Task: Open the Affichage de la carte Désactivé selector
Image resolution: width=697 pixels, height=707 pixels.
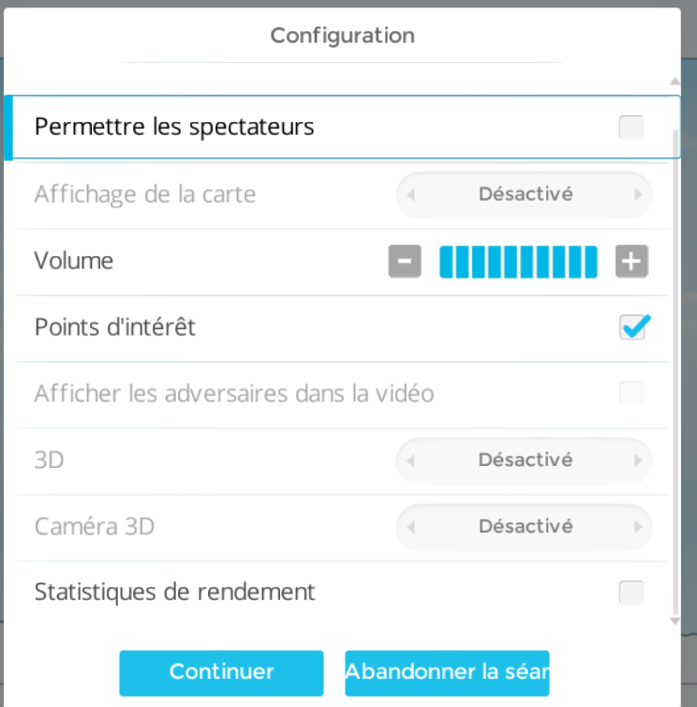Action: pyautogui.click(x=525, y=195)
